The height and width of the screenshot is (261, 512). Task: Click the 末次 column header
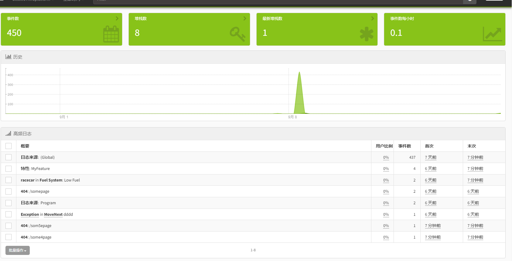pyautogui.click(x=472, y=146)
